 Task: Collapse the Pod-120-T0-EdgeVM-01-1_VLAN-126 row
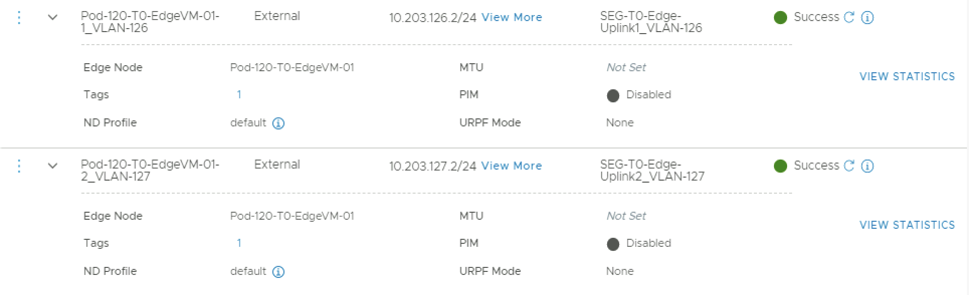[x=53, y=18]
